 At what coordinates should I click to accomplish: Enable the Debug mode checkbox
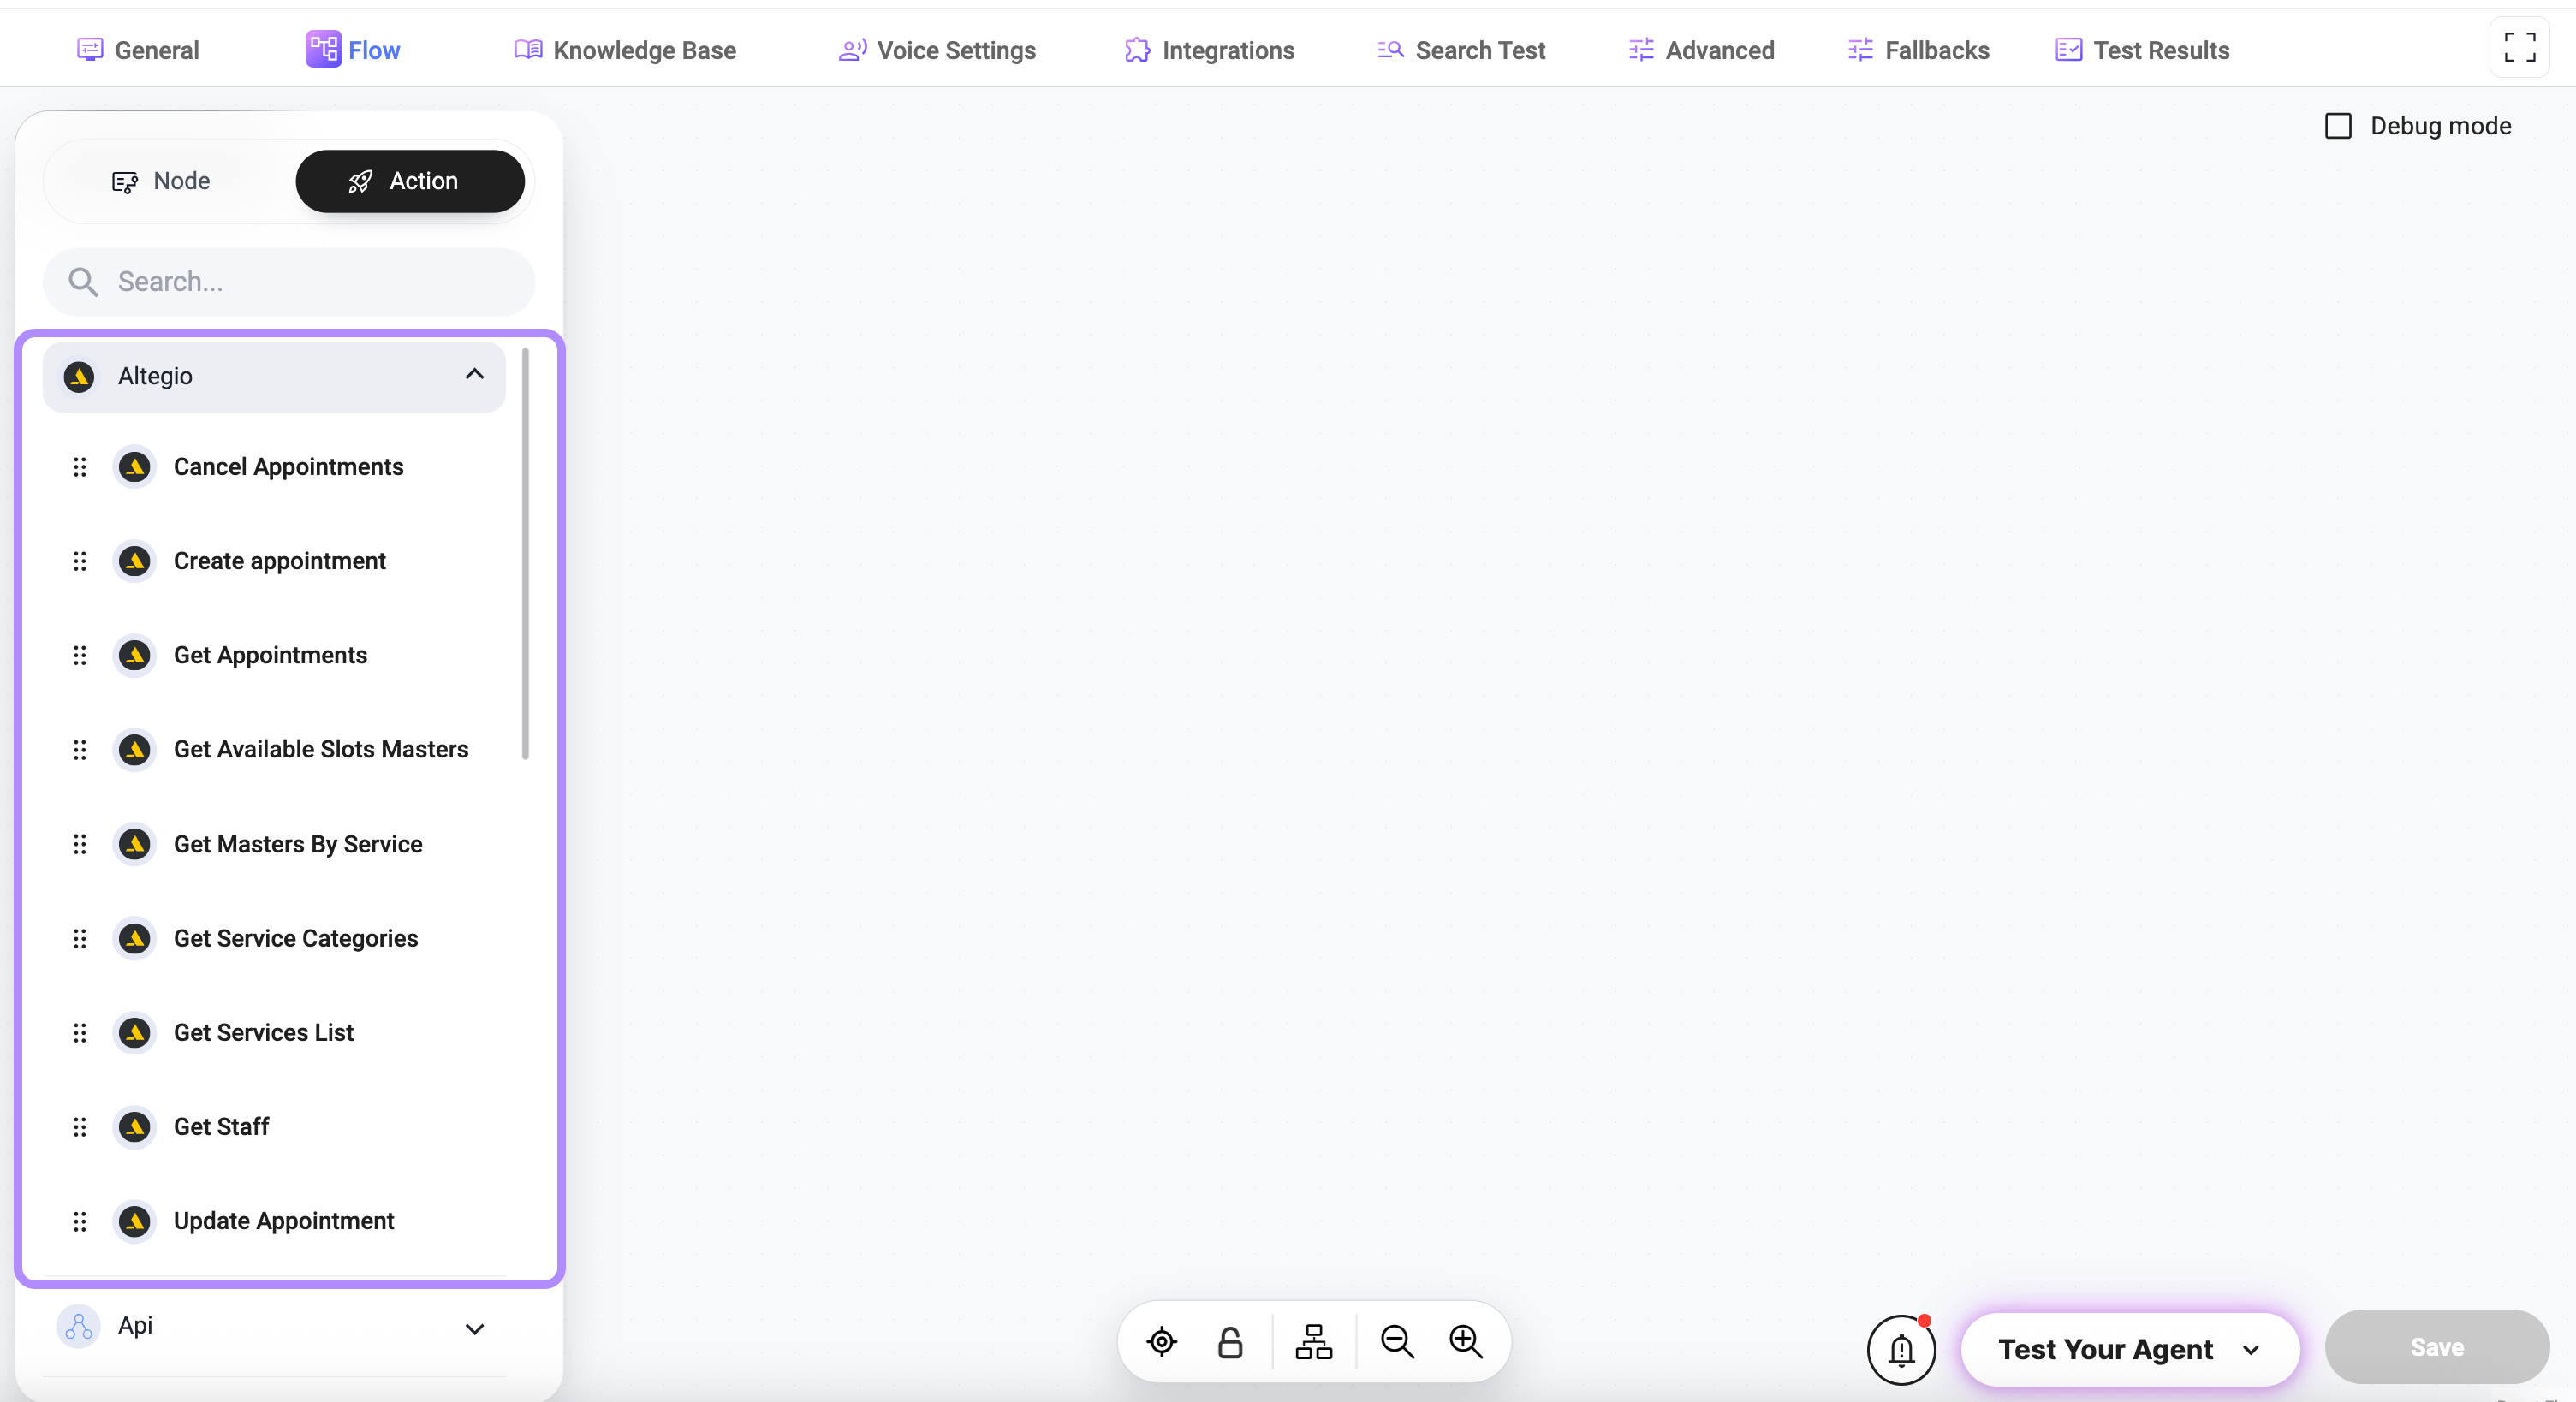click(x=2338, y=126)
